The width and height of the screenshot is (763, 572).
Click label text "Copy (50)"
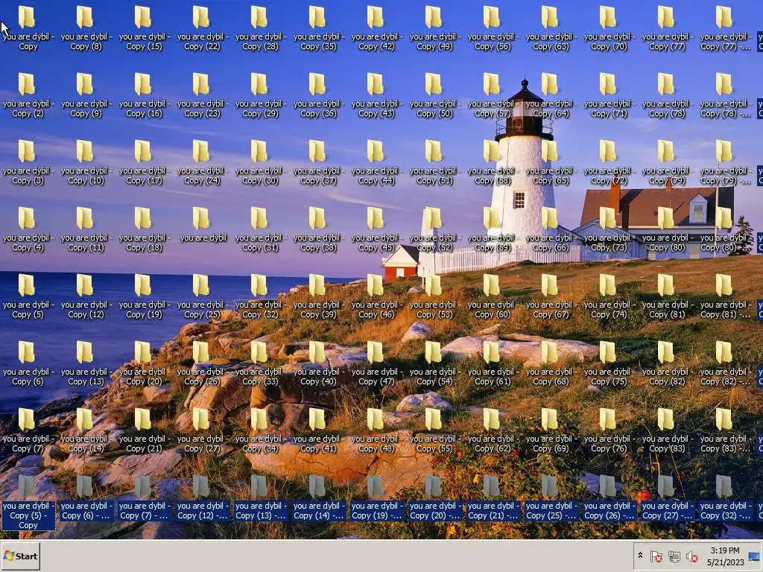point(434,114)
